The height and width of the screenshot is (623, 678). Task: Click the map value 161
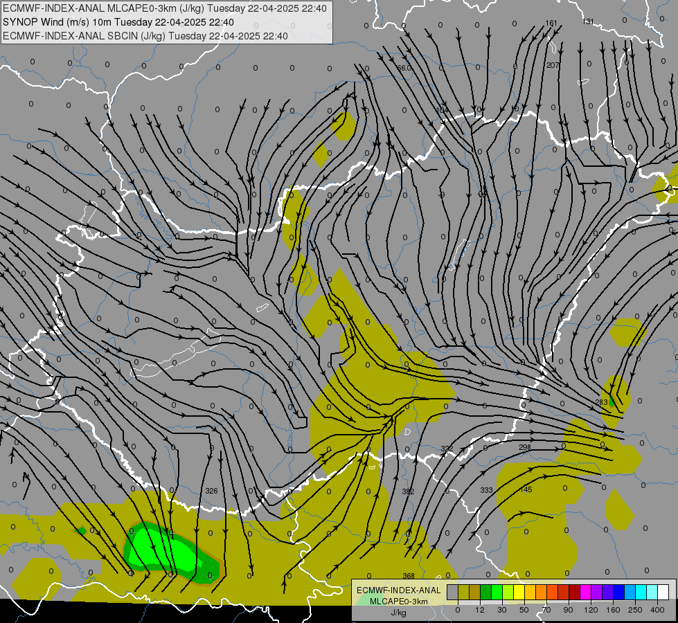551,23
